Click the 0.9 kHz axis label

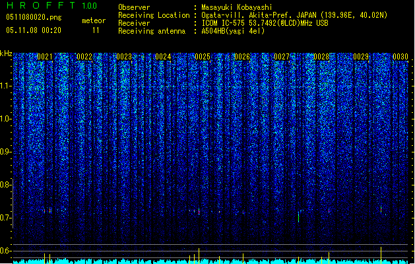tap(5, 152)
